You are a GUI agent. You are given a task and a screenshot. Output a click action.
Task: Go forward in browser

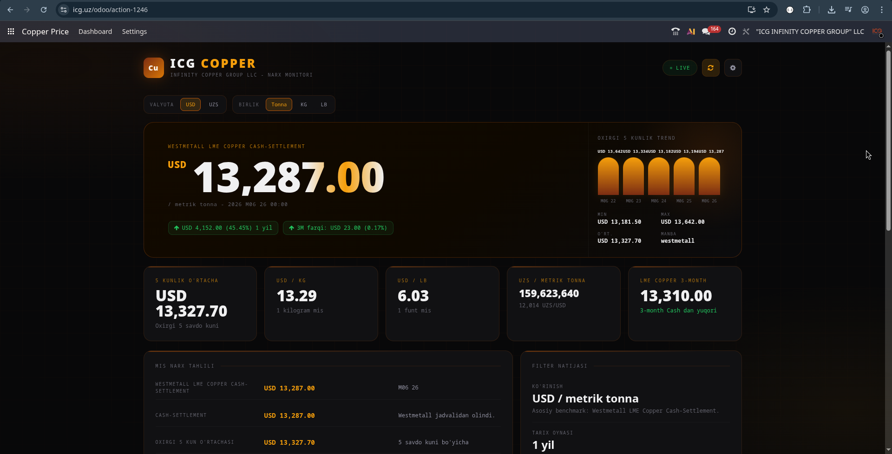click(x=27, y=10)
